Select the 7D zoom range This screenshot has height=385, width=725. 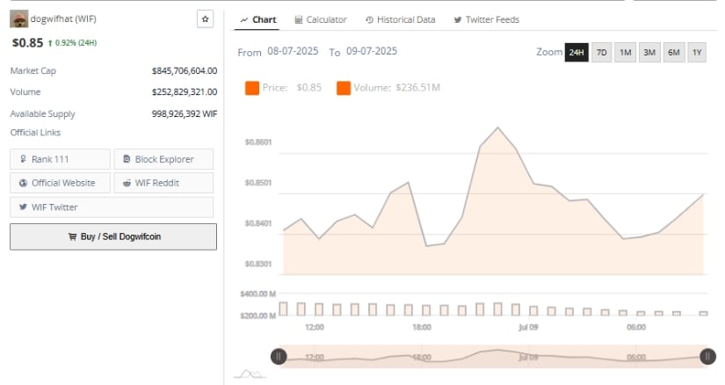pyautogui.click(x=602, y=52)
